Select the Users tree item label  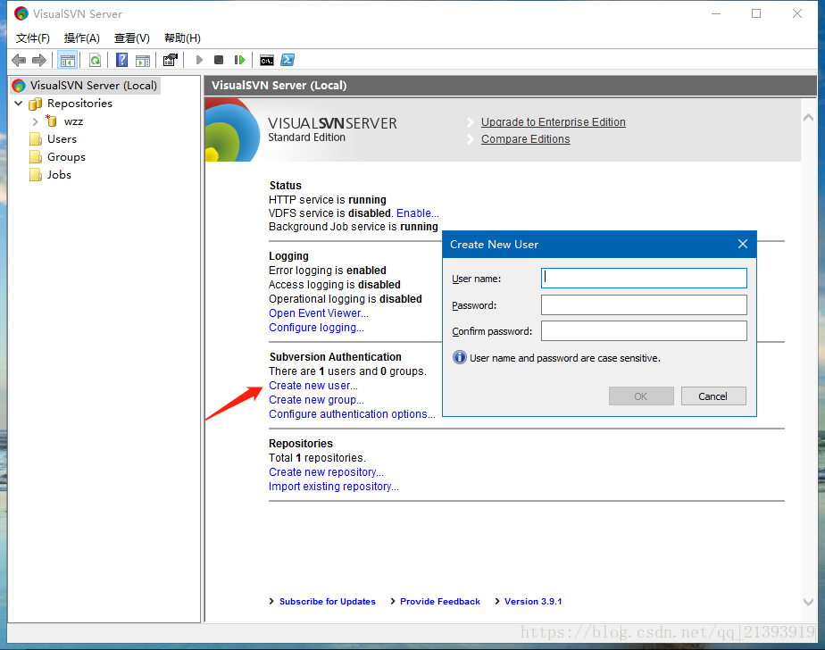click(x=62, y=139)
